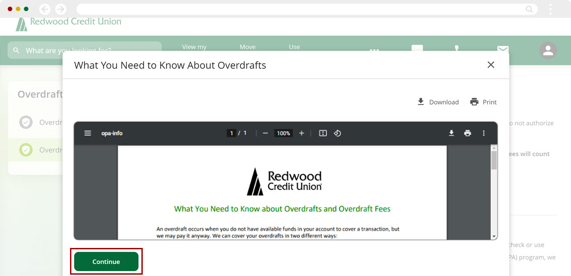This screenshot has width=571, height=276.
Task: Click the PDF toolbar print icon
Action: (468, 133)
